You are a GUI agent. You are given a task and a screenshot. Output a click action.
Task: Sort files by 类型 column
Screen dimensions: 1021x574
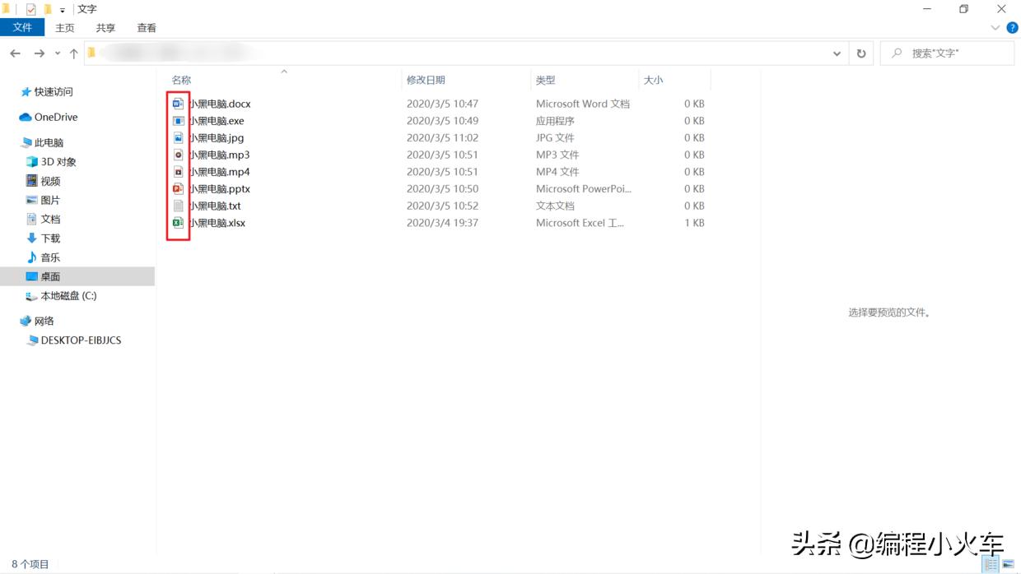point(546,80)
